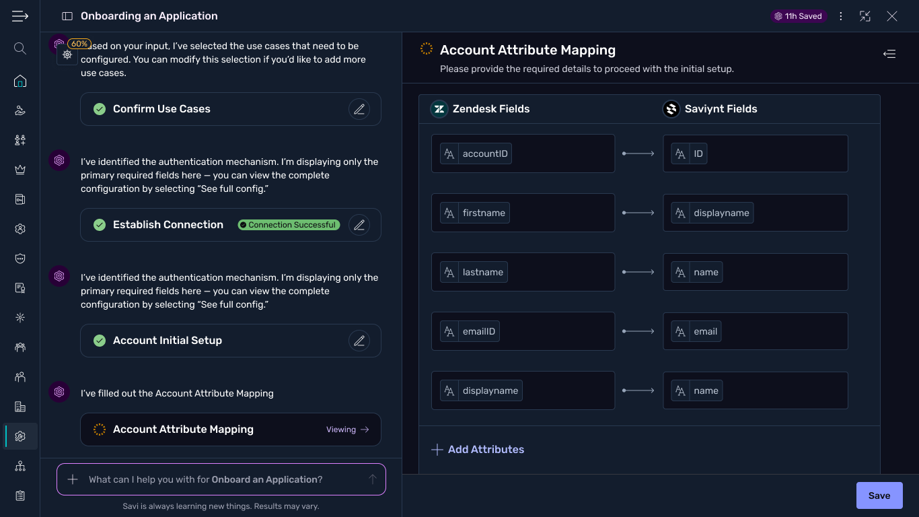Click the displayname Saviynt field chip
This screenshot has height=517, width=919.
tap(712, 213)
